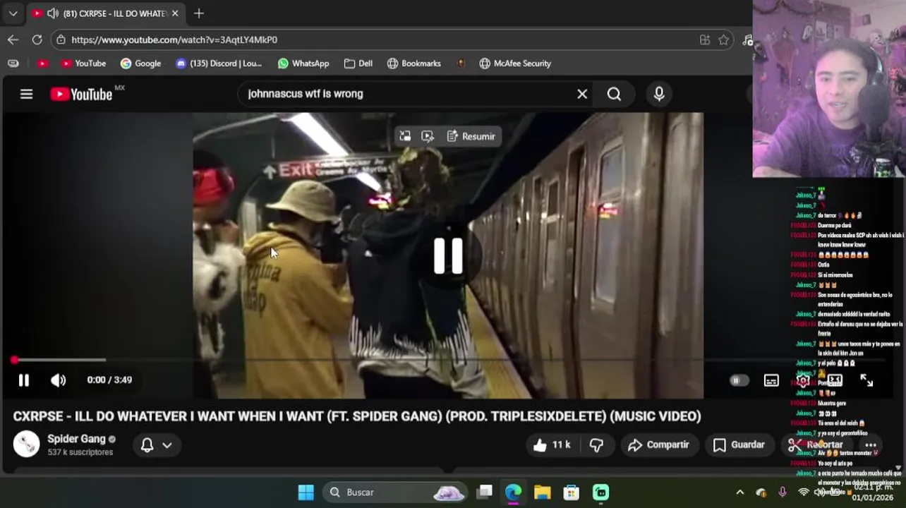The height and width of the screenshot is (508, 906).
Task: Go back with the browser arrow
Action: click(13, 40)
